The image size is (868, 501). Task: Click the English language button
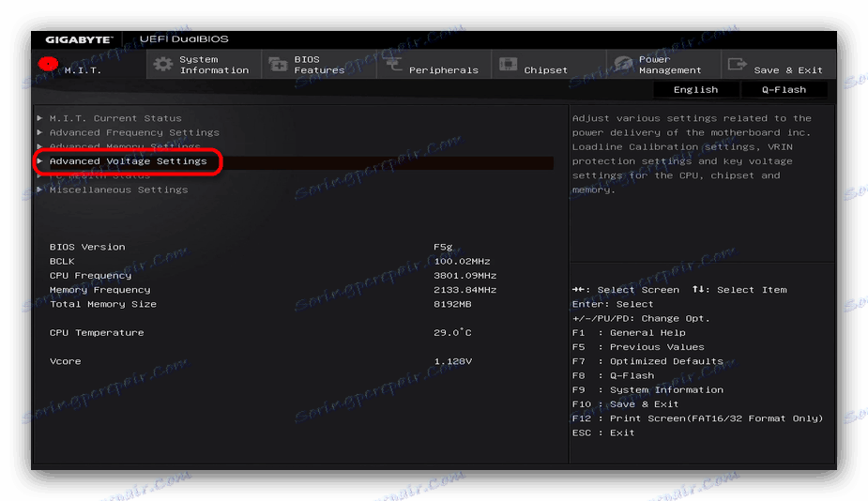(696, 90)
